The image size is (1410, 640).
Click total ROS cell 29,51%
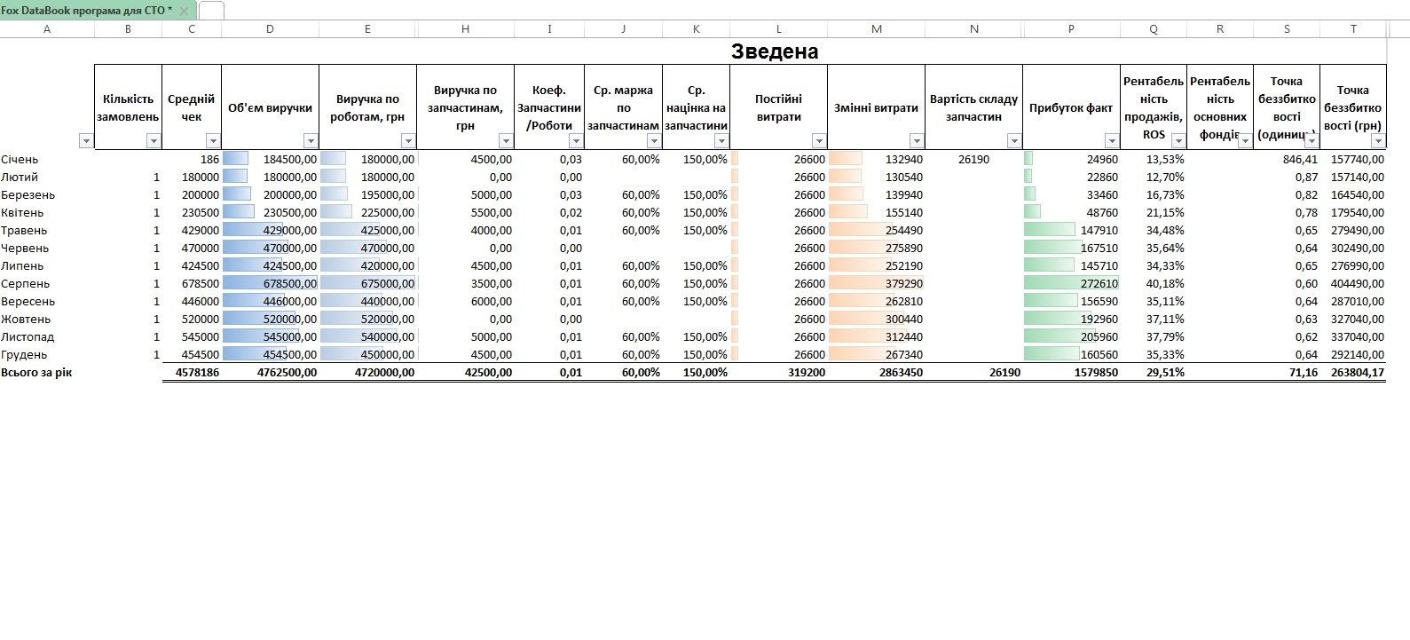click(x=1154, y=373)
